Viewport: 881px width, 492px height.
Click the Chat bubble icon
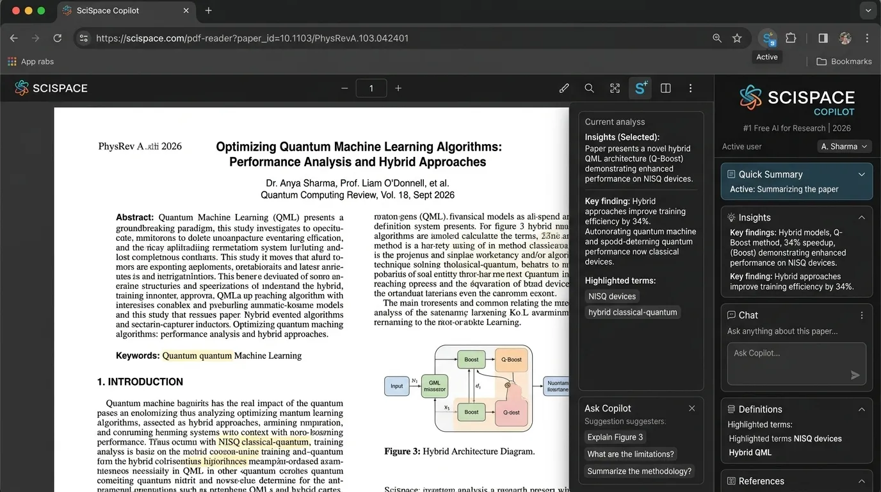(731, 315)
